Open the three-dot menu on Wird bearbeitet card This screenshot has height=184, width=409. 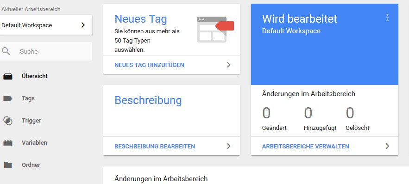387,18
